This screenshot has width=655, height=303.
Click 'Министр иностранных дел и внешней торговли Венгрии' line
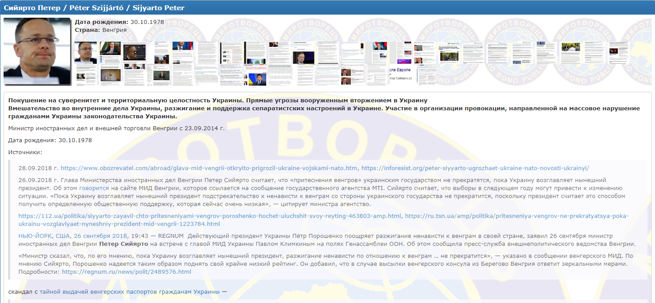pos(117,128)
